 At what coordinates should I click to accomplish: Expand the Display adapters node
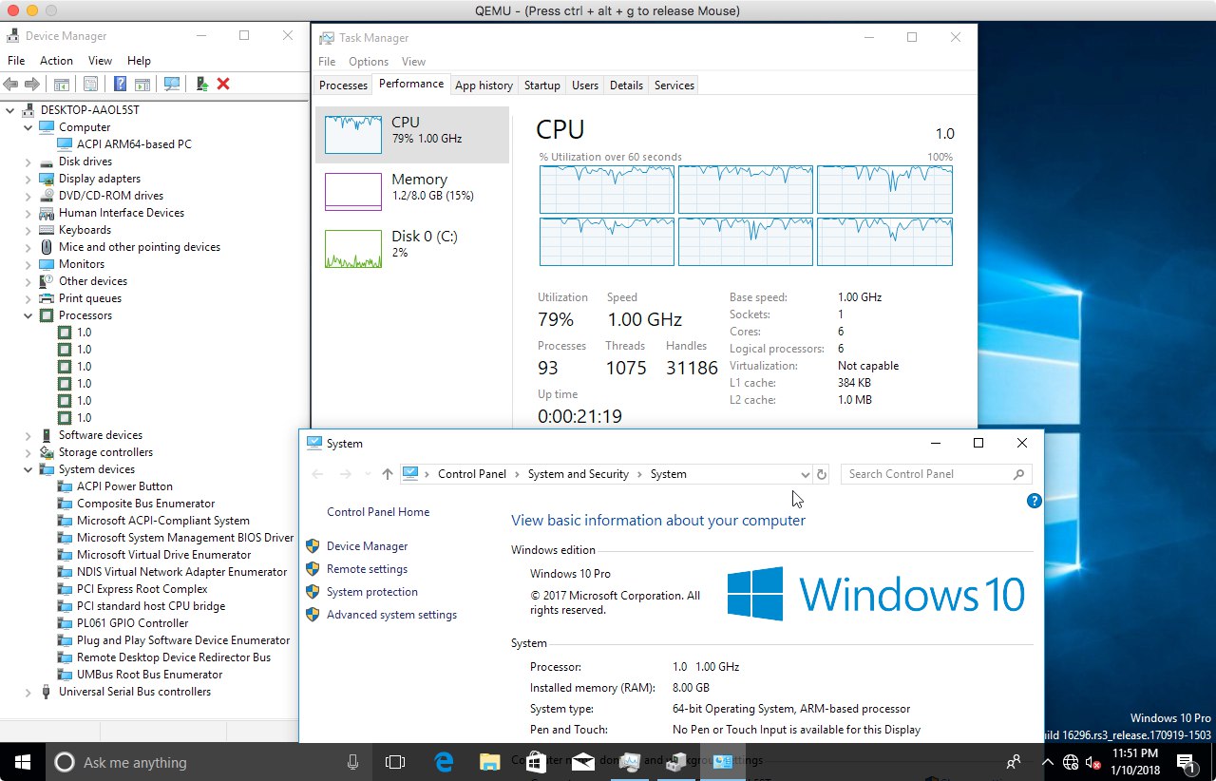coord(28,179)
